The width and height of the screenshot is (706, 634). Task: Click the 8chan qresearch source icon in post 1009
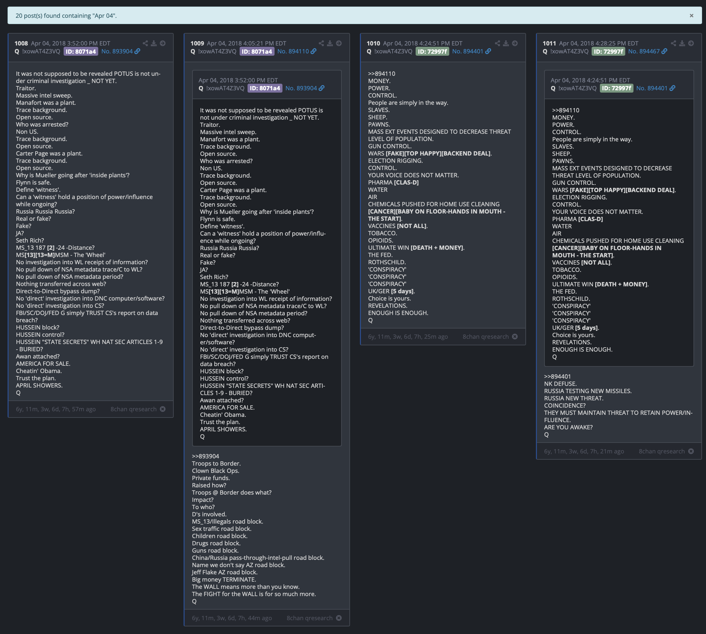(x=339, y=618)
